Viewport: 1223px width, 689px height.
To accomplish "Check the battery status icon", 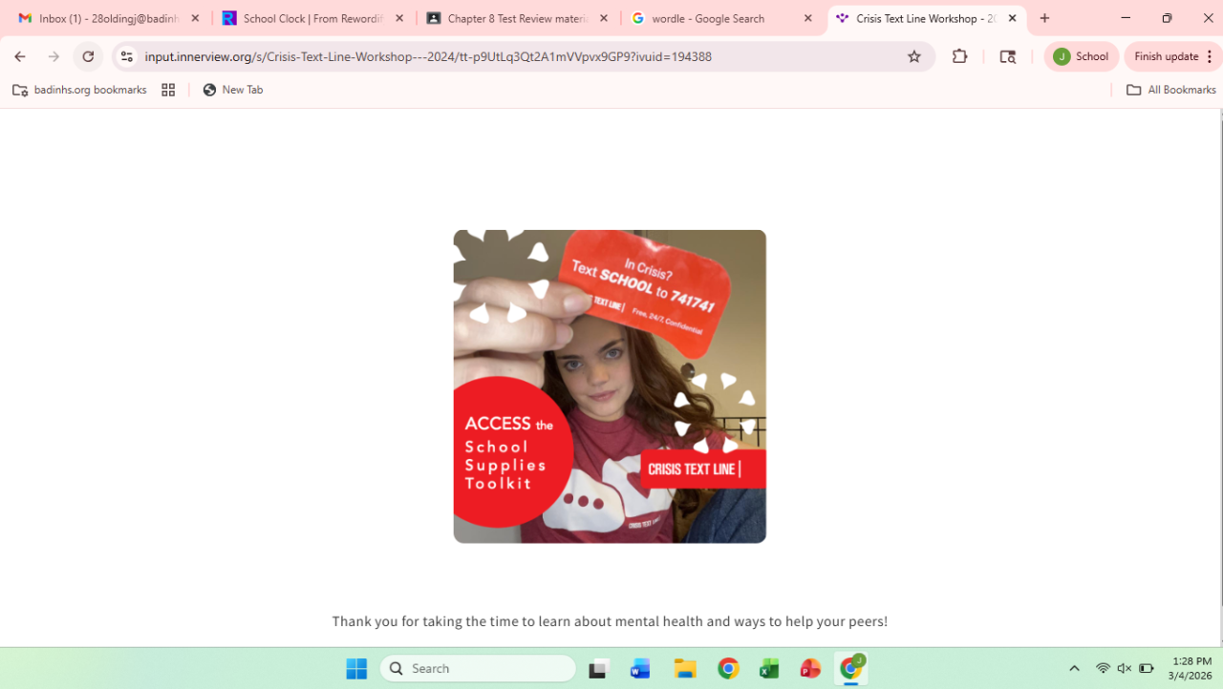I will (1147, 669).
